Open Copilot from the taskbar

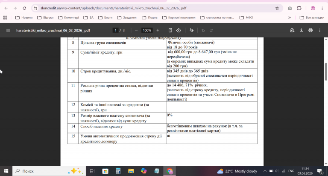143,171
